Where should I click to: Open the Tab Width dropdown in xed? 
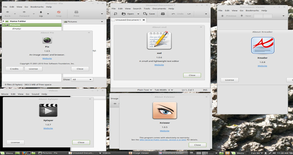(x=164, y=90)
